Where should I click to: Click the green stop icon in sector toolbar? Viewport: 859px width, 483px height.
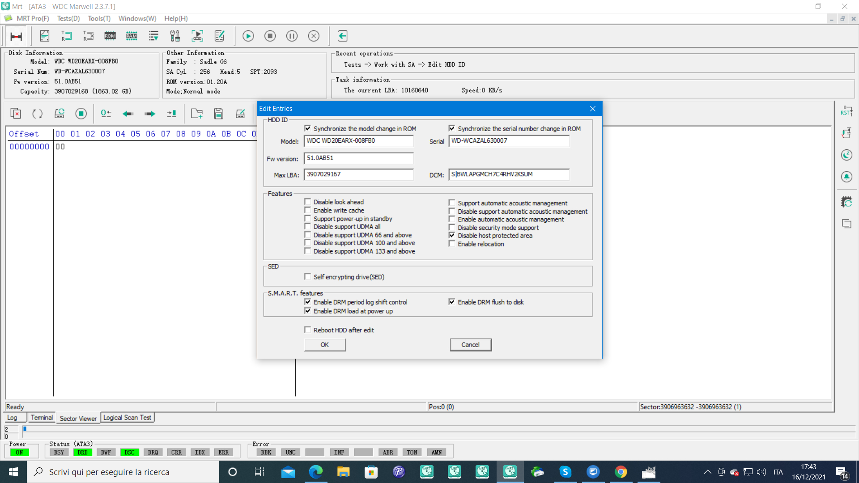pyautogui.click(x=81, y=114)
